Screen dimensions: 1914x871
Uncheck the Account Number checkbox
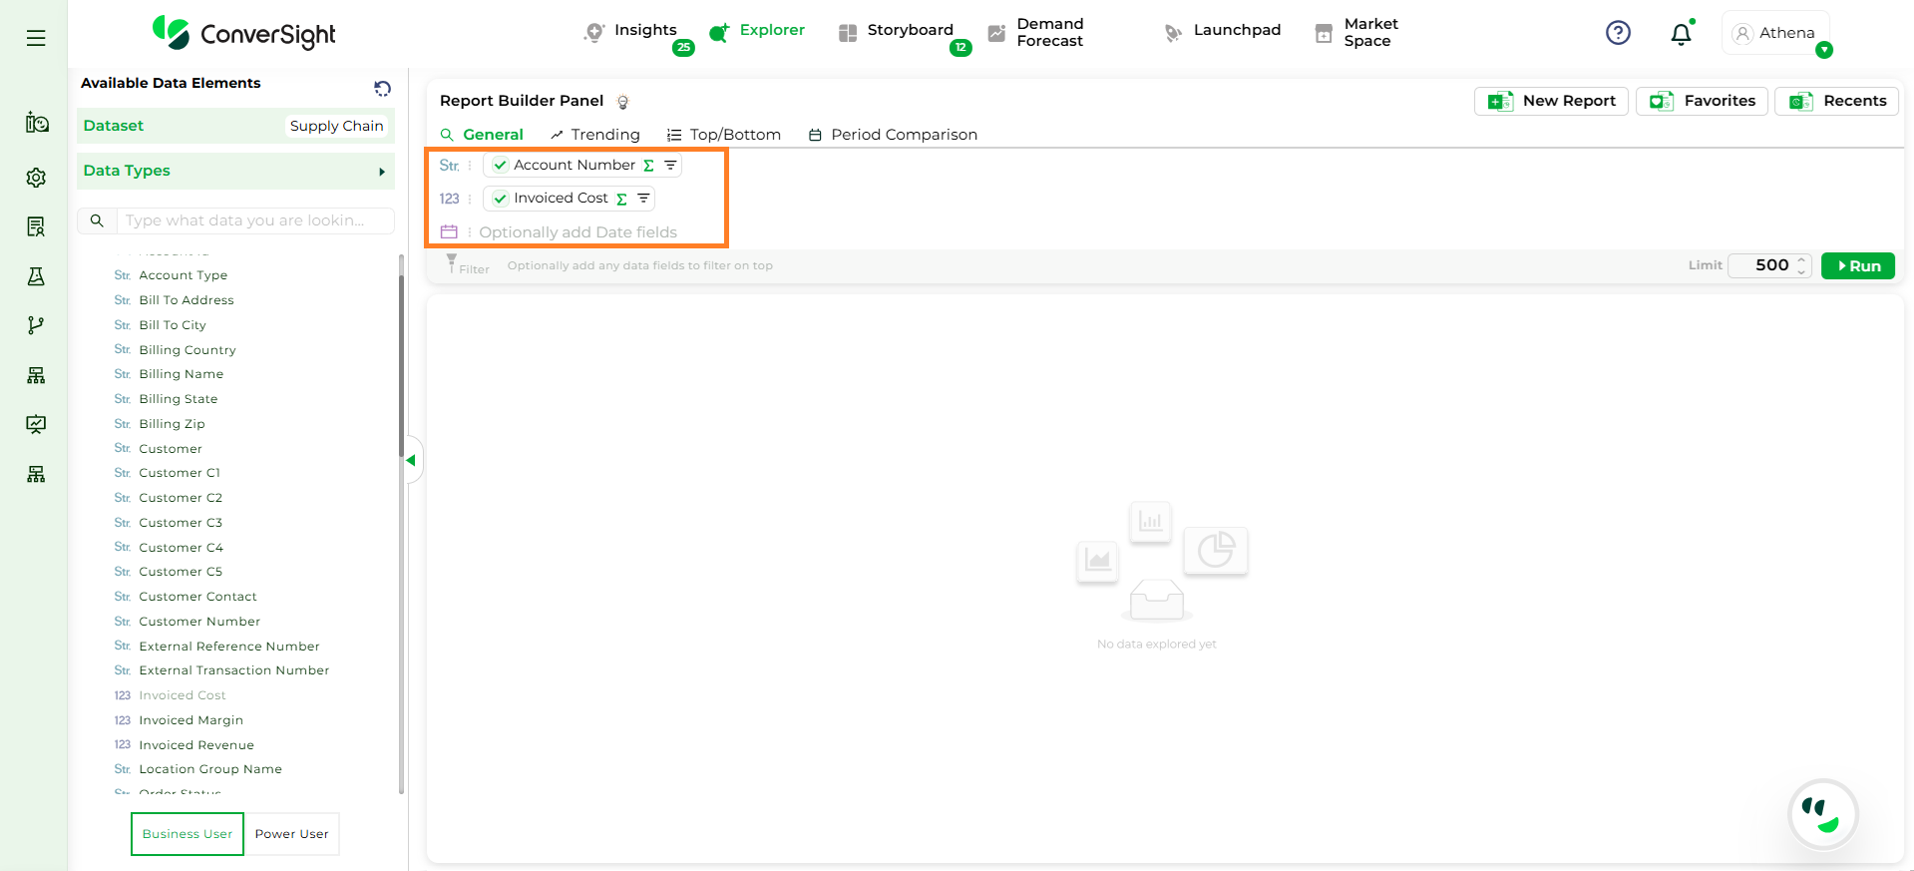pos(501,166)
